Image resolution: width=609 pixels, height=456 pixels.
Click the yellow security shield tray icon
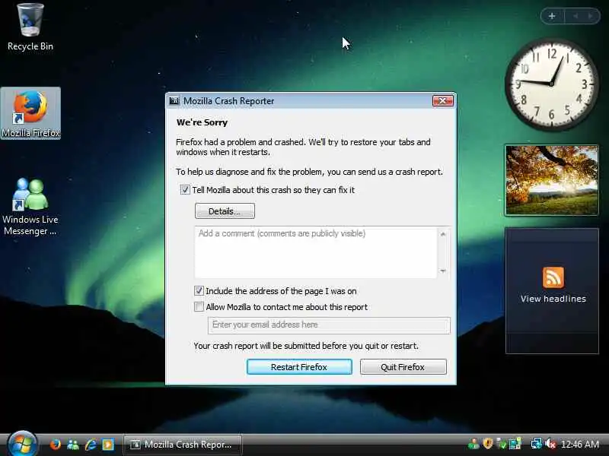488,444
